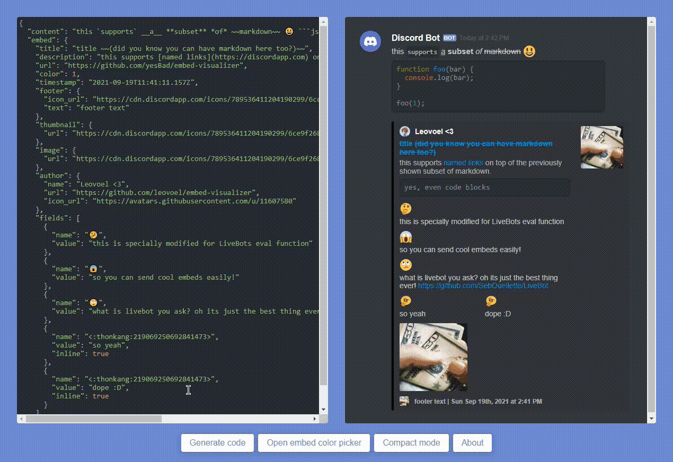Image resolution: width=673 pixels, height=462 pixels.
Task: Click the "title" line in the JSON editor
Action: 174,48
